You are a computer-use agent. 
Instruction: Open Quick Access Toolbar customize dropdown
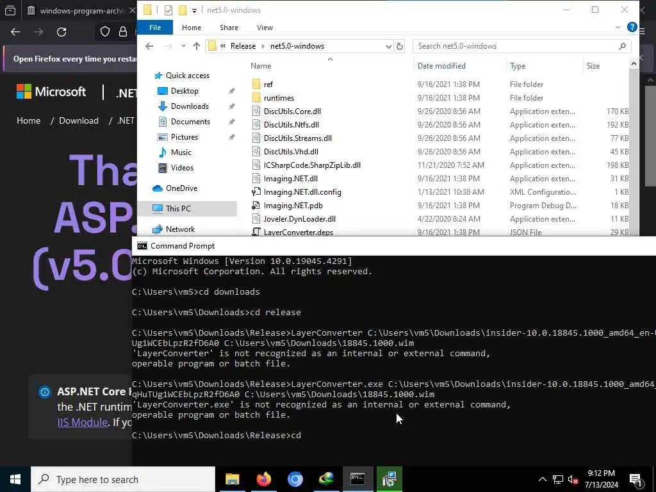pos(194,10)
